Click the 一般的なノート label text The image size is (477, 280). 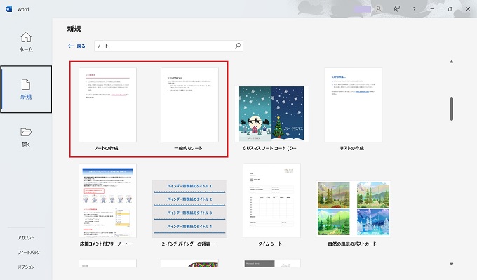(188, 148)
